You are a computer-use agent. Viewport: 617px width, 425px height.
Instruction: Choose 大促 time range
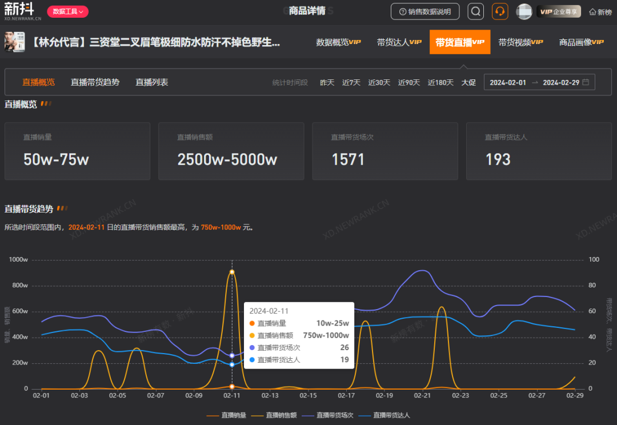468,83
